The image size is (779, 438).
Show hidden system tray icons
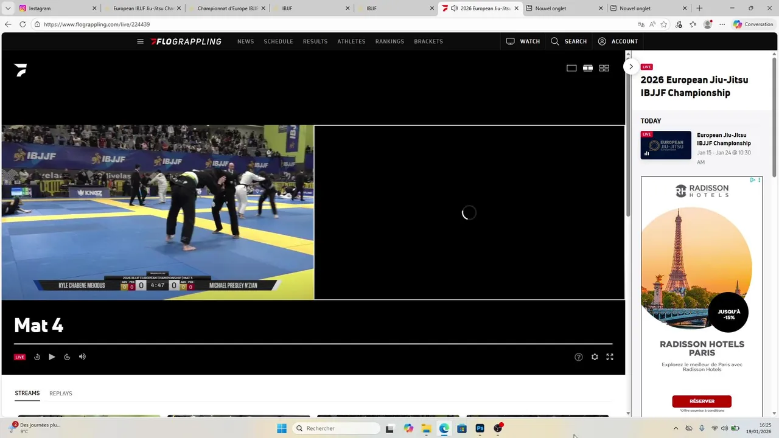tap(676, 428)
